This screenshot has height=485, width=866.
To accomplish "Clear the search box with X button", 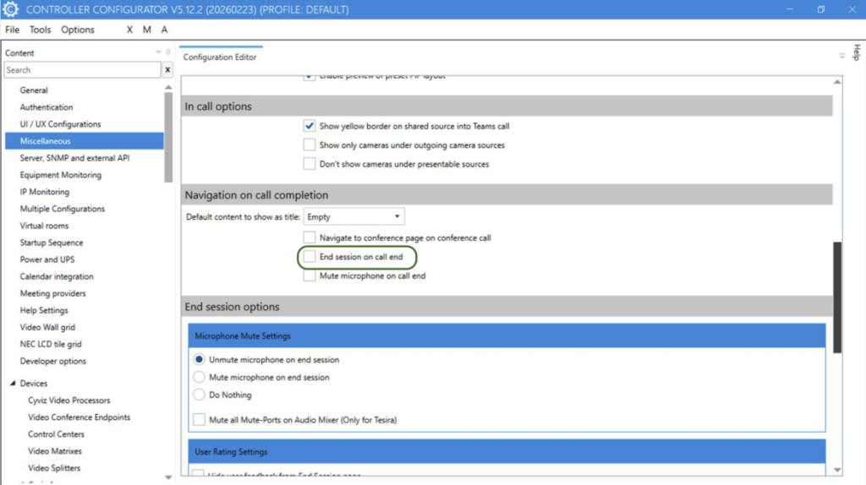I will point(167,70).
